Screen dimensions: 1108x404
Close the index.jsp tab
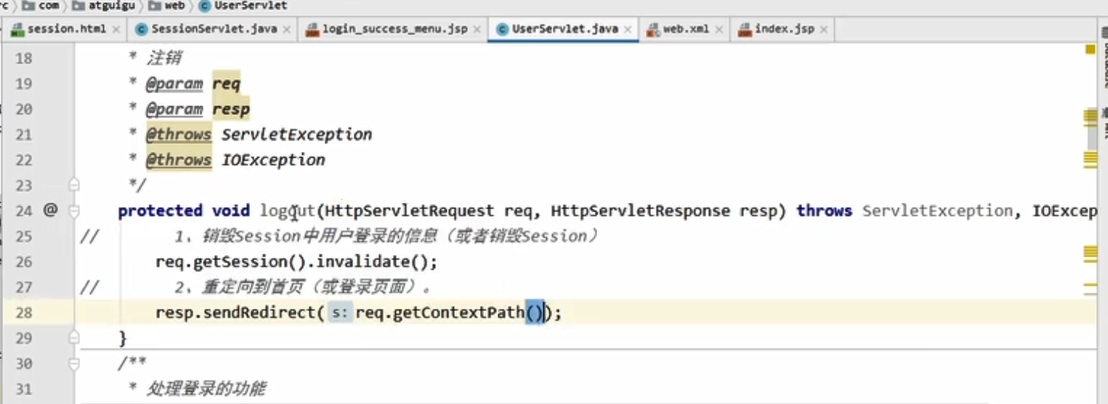coord(823,30)
